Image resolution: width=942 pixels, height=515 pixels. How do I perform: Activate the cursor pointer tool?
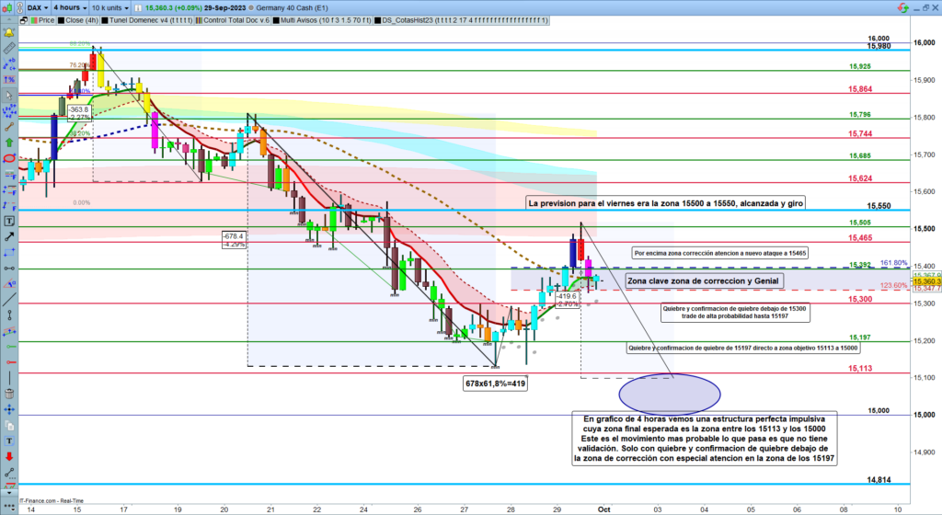[x=10, y=96]
